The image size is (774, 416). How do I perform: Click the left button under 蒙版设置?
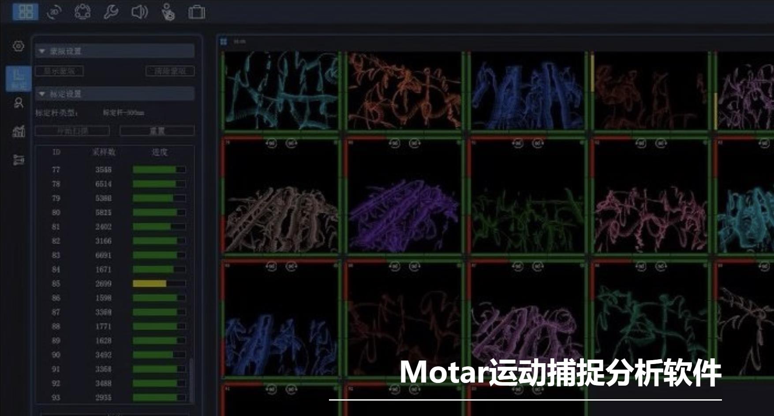(59, 71)
